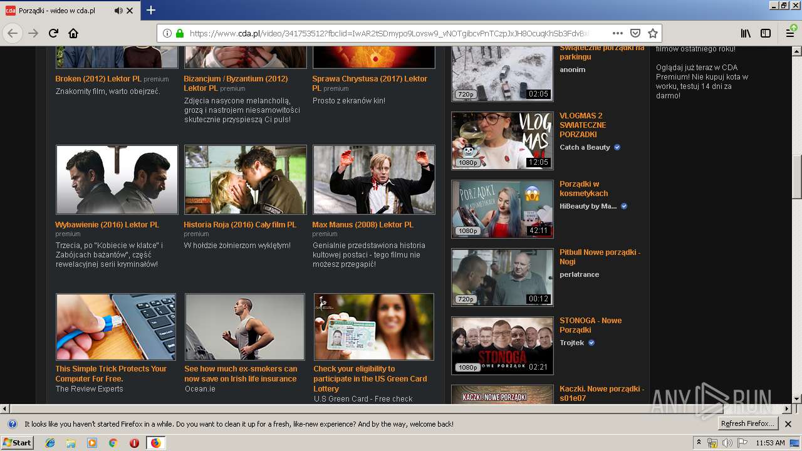Open STONOGA - Nowe Porządki title link
Image resolution: width=802 pixels, height=451 pixels.
[590, 325]
